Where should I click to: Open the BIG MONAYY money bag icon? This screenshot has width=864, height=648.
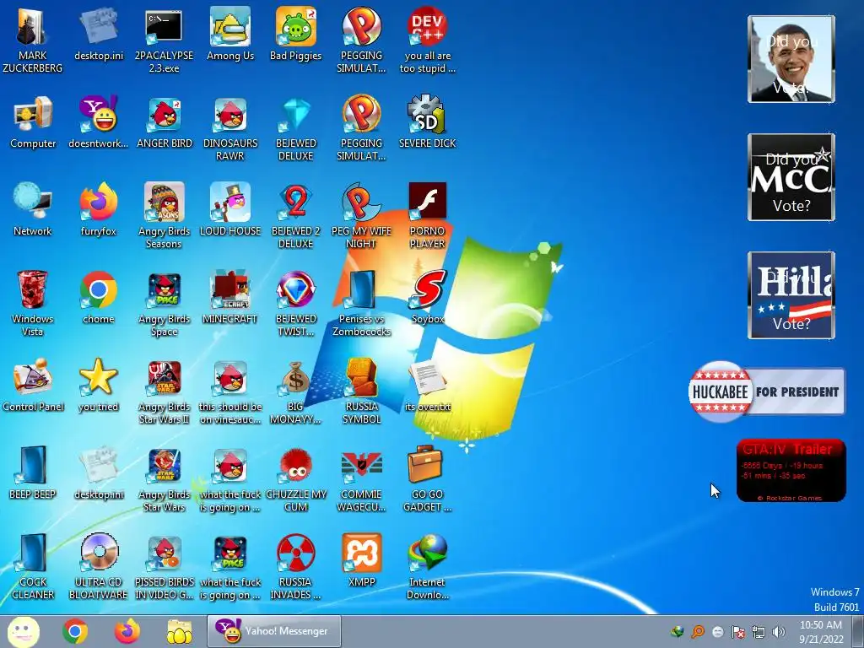coord(296,391)
